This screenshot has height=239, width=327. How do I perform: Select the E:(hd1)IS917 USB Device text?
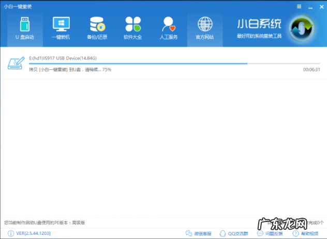pos(63,58)
